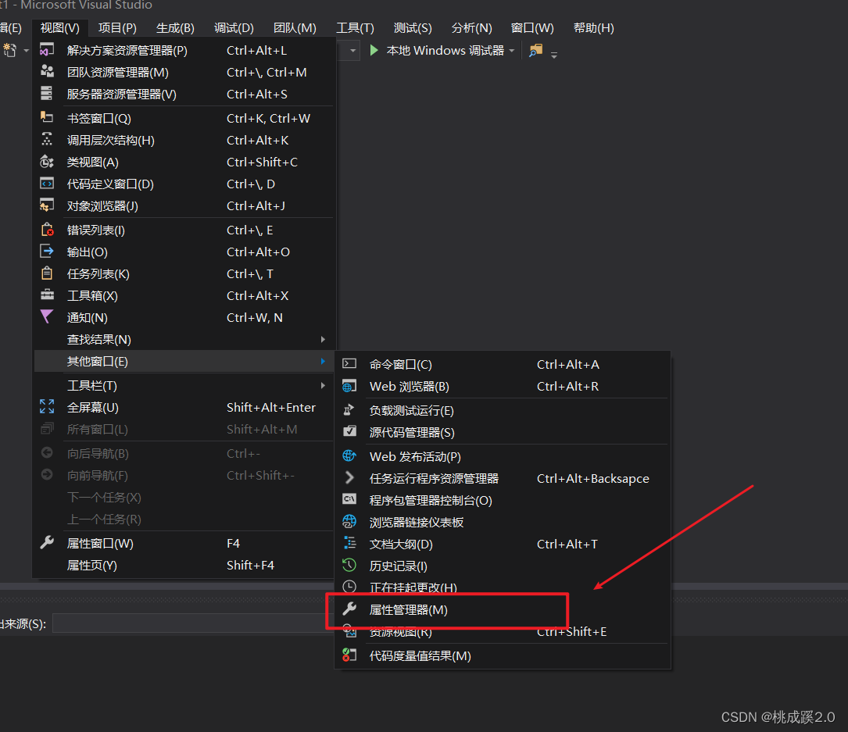848x732 pixels.
Task: Open the solution platform combo box arrow
Action: 352,51
